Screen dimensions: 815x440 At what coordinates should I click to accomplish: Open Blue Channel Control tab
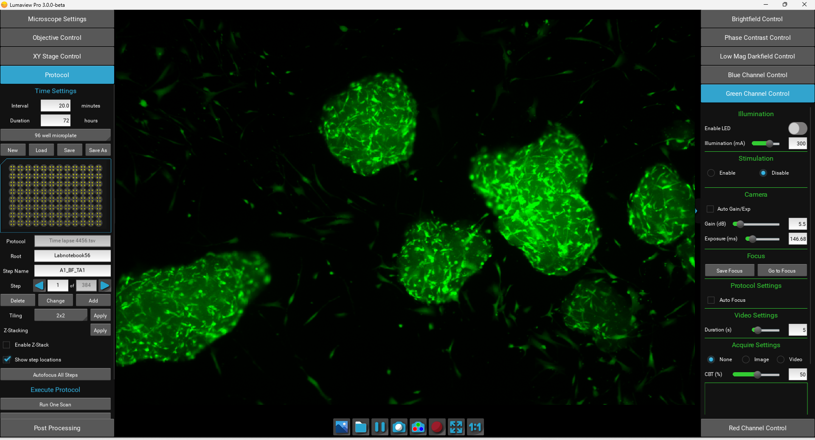(757, 75)
